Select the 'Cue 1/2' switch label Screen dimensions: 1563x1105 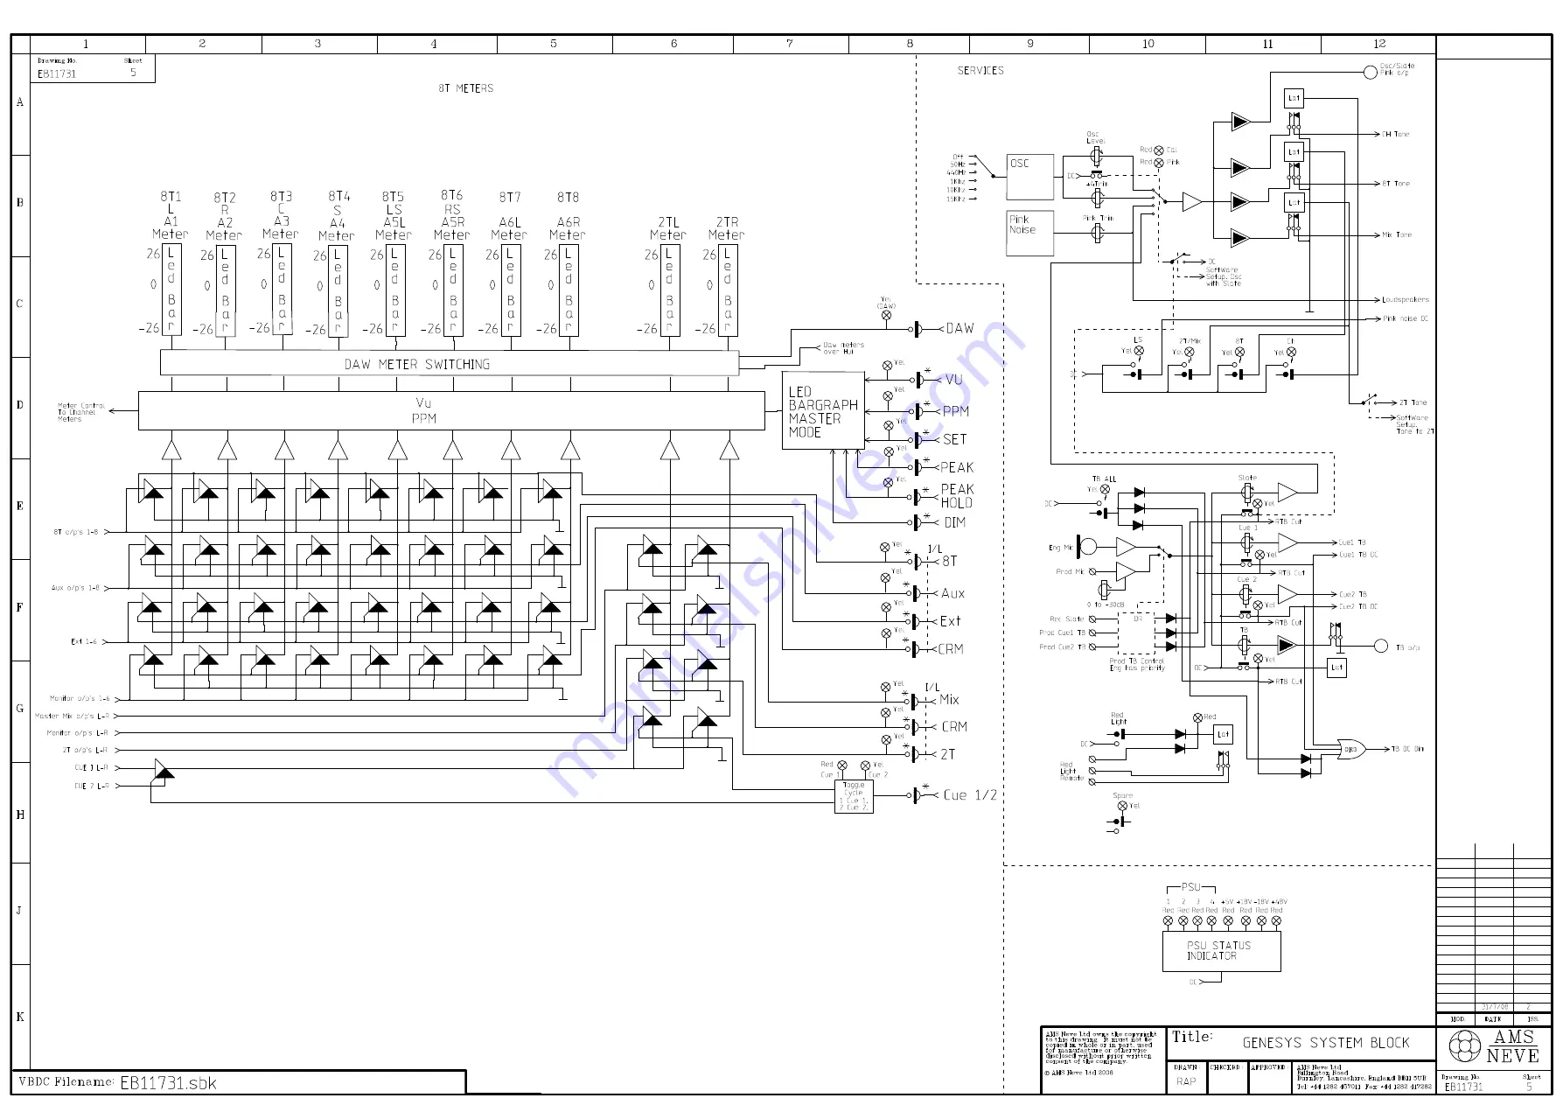970,795
